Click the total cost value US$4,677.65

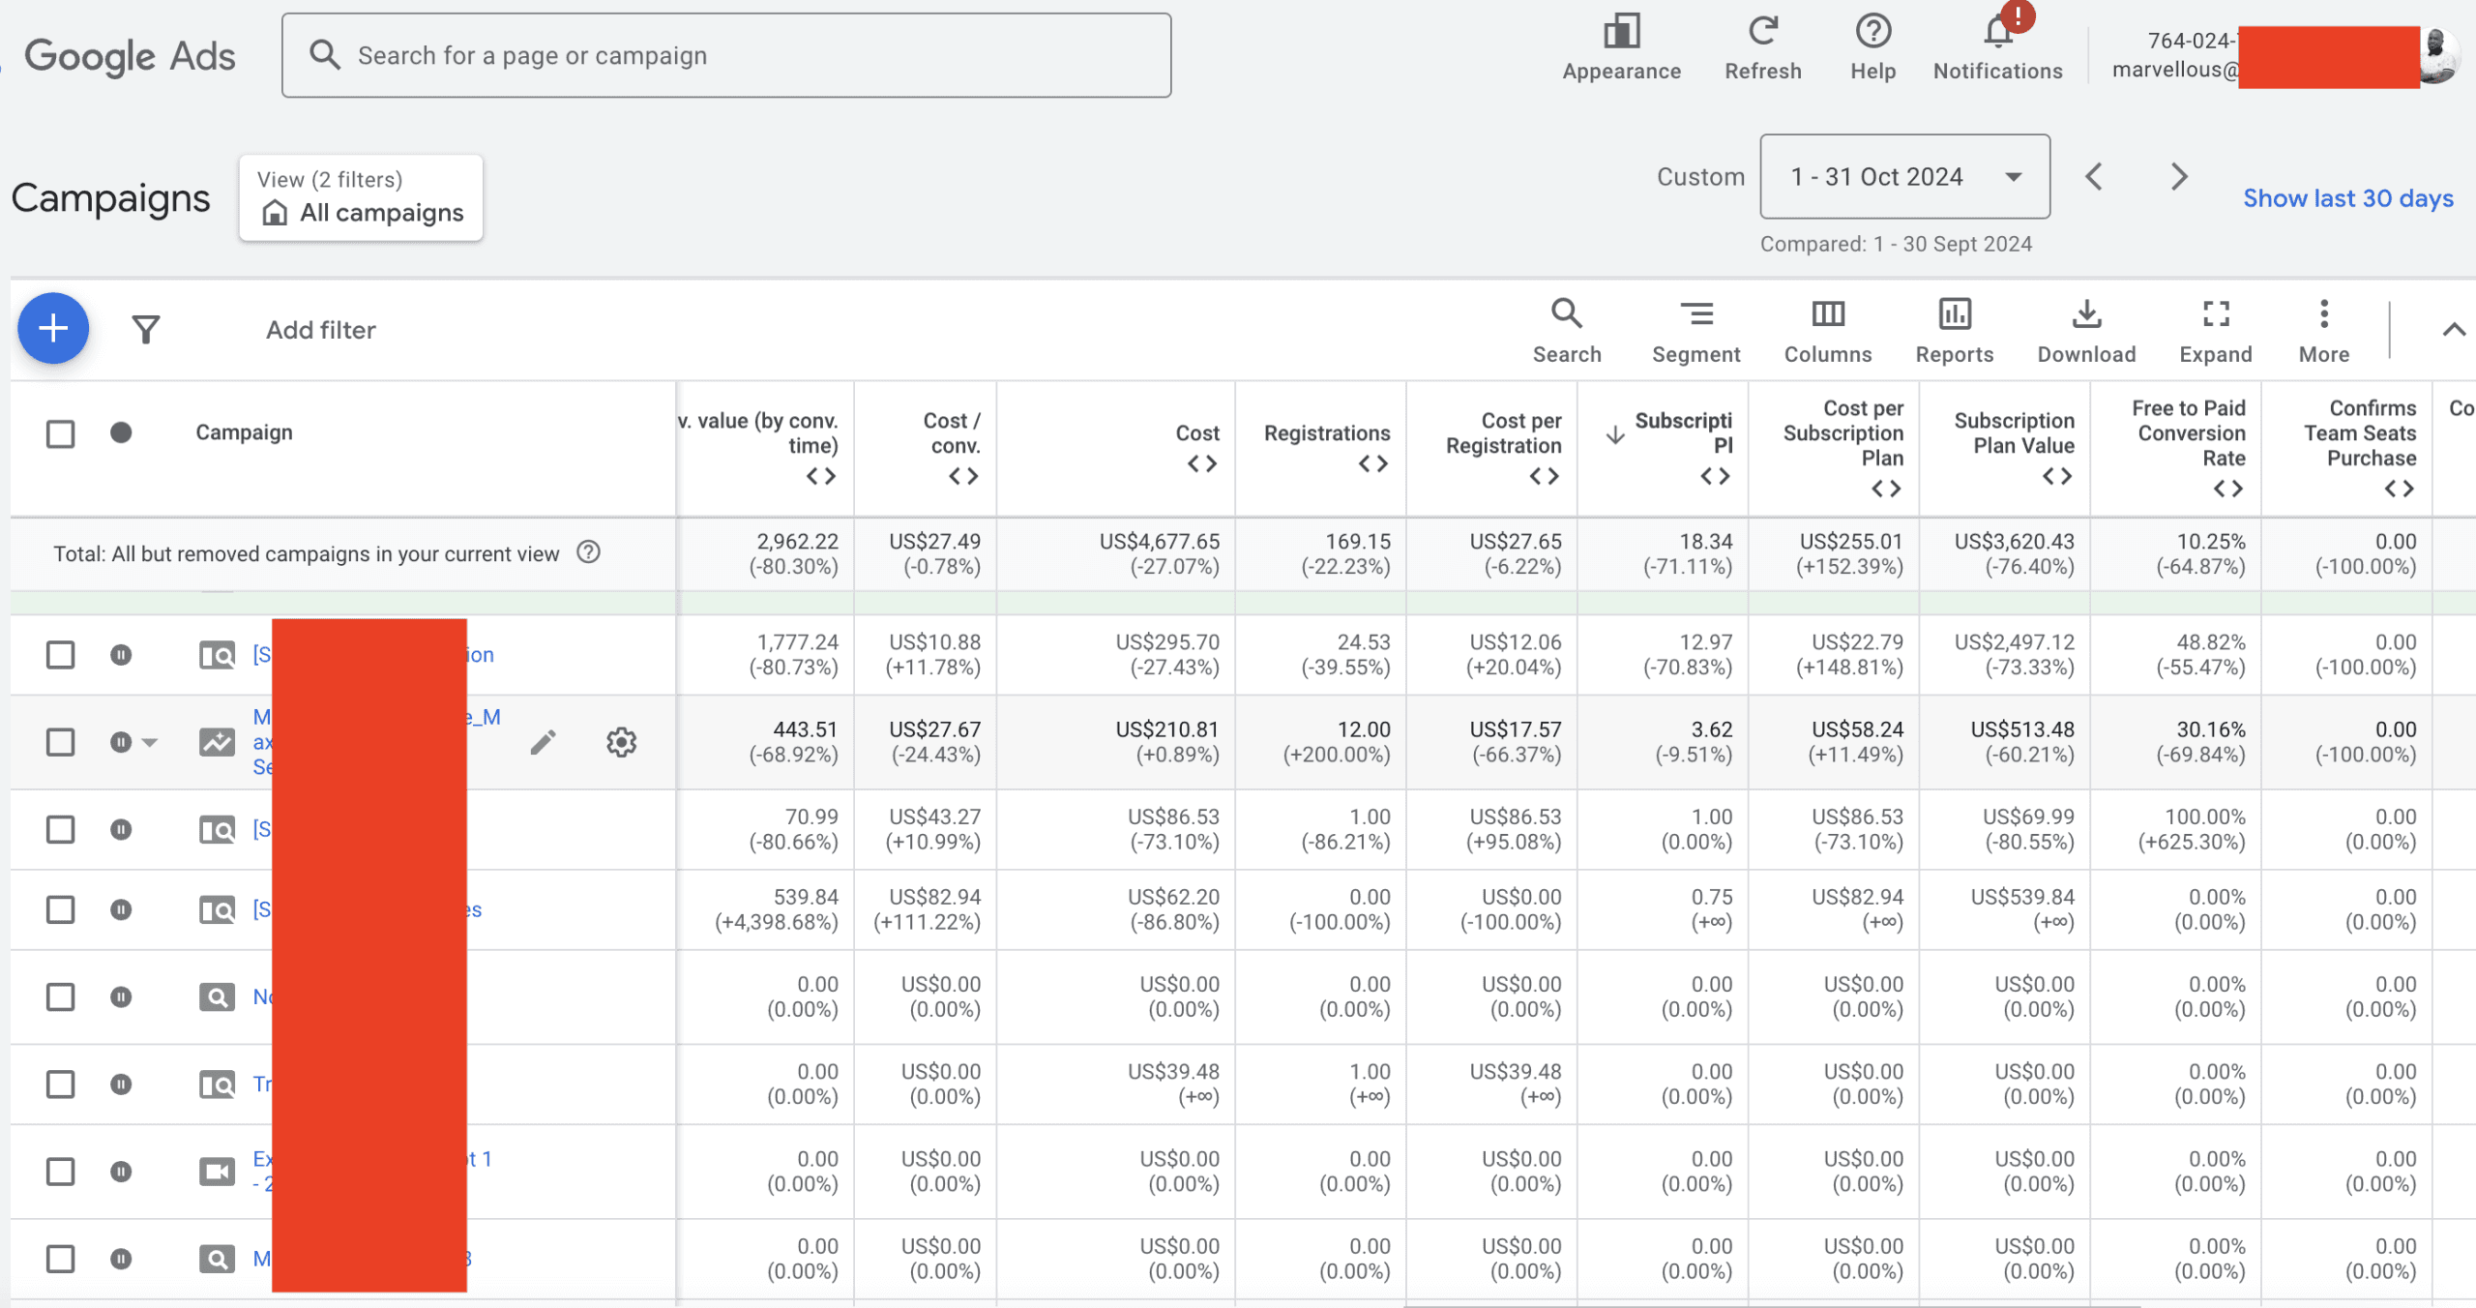click(x=1159, y=541)
